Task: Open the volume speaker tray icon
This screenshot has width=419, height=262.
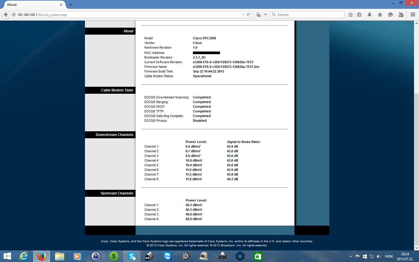Action: pyautogui.click(x=379, y=256)
